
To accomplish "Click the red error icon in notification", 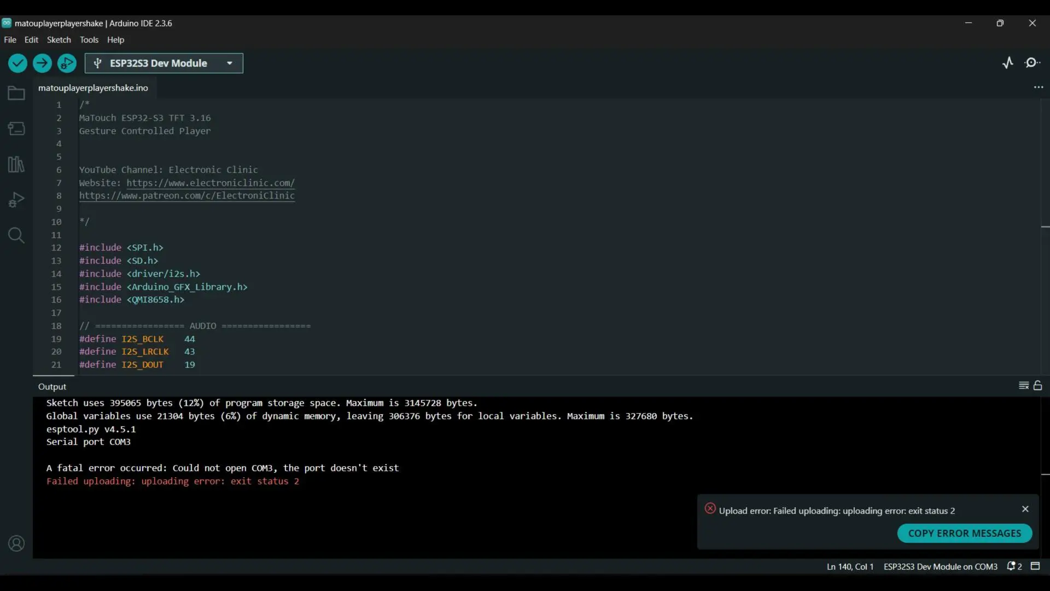I will click(710, 508).
